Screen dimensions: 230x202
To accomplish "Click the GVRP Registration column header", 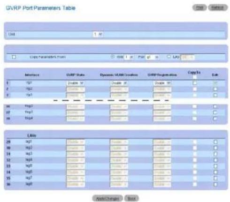I will 162,75.
